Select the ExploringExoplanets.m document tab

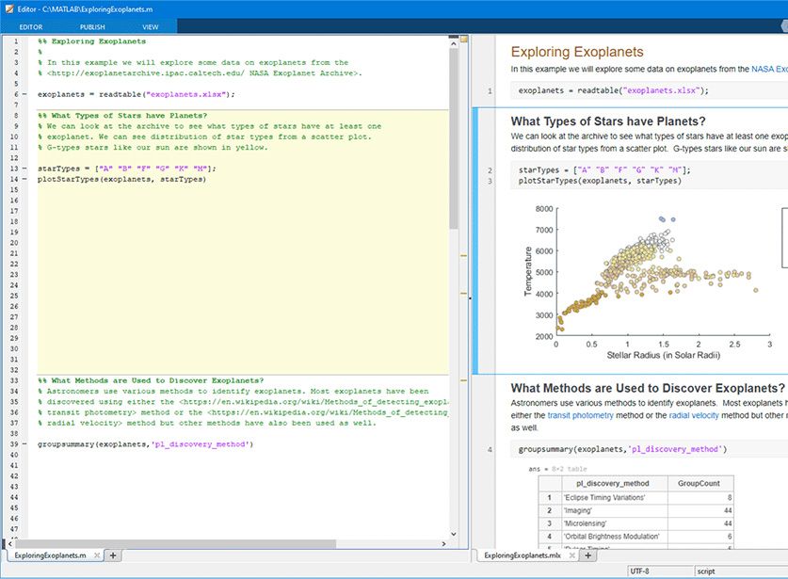49,556
